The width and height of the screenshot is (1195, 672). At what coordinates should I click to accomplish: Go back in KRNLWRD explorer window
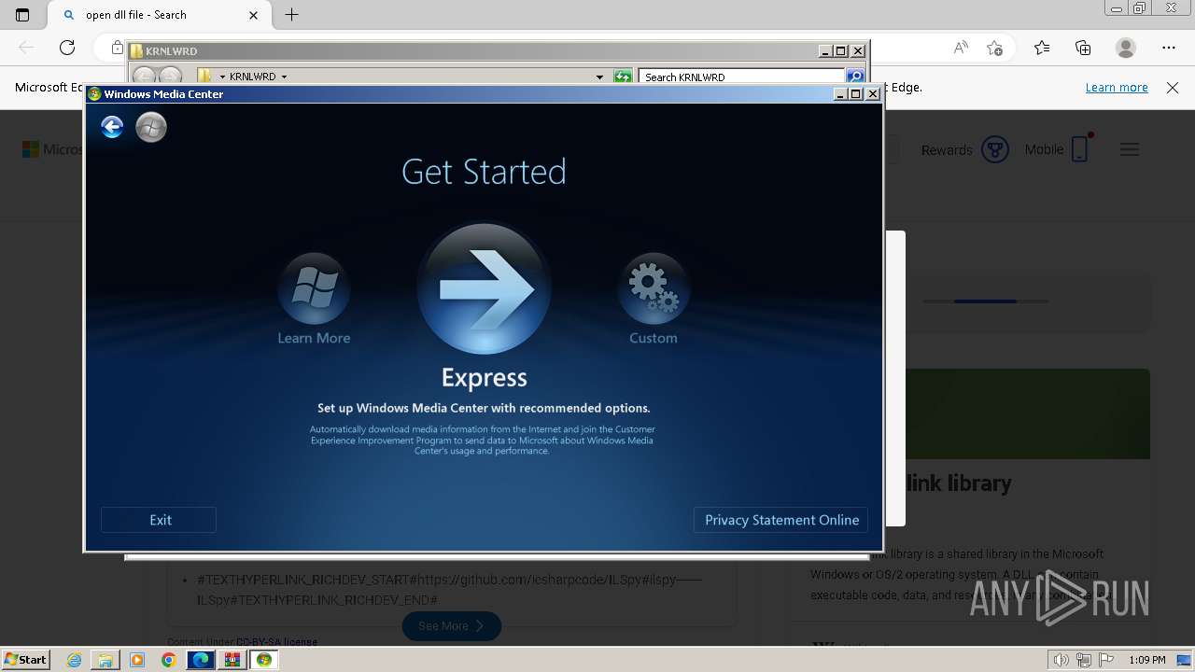144,77
